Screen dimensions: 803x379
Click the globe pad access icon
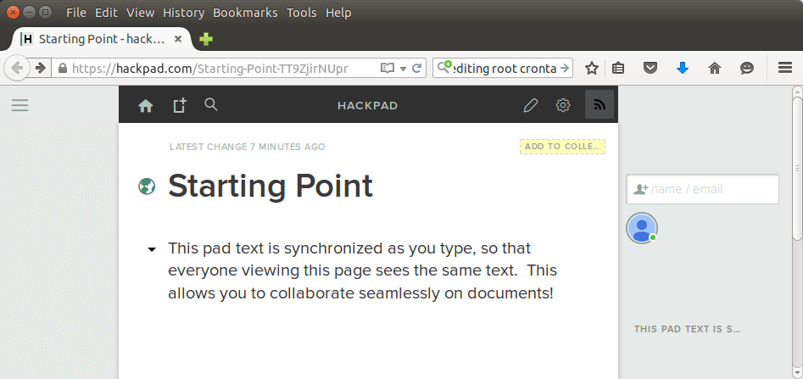tap(147, 187)
